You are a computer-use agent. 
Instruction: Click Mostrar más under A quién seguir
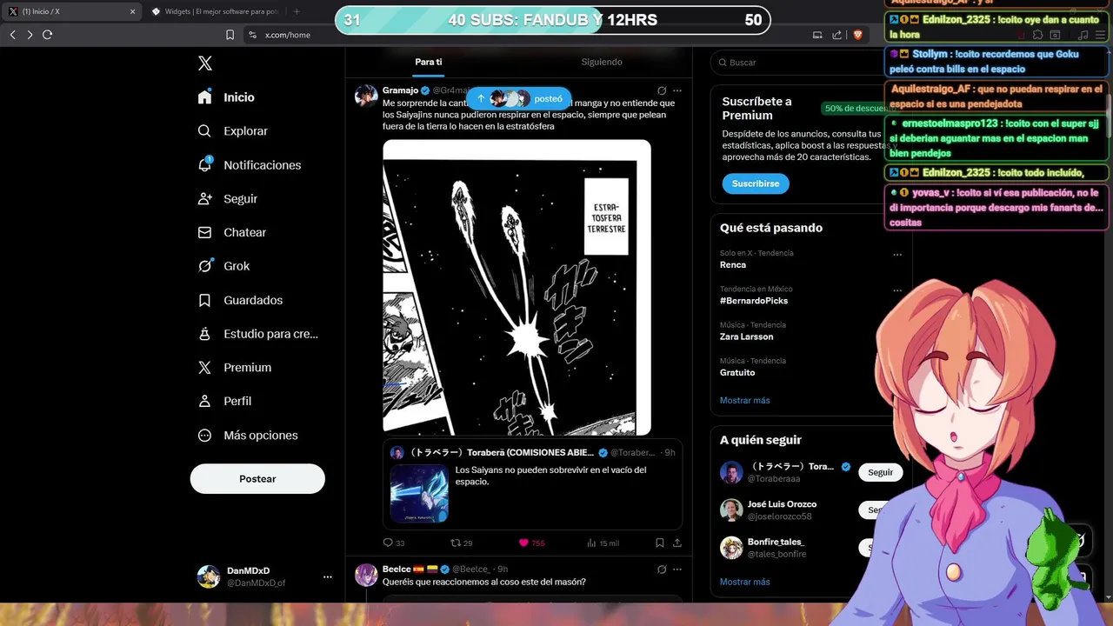pos(744,582)
